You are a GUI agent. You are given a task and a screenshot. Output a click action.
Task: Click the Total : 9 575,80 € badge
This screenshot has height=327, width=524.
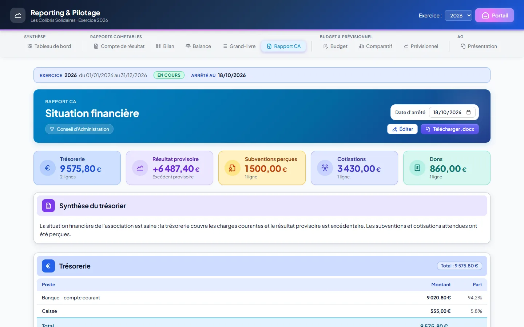point(460,266)
